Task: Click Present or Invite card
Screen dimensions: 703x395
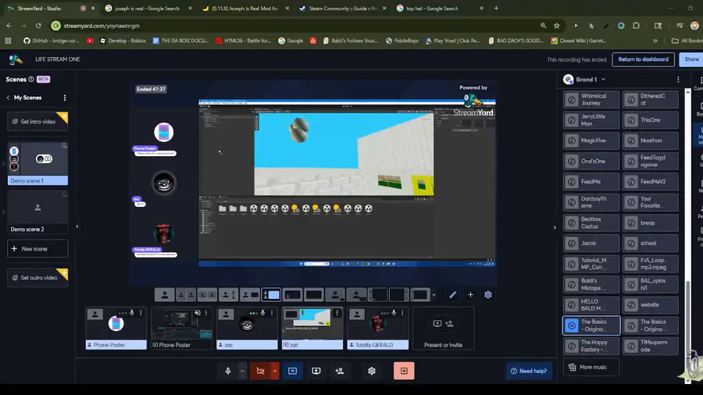Action: click(443, 329)
